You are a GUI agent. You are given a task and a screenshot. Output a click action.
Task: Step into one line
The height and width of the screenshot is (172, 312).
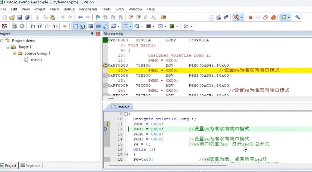[x=33, y=26]
